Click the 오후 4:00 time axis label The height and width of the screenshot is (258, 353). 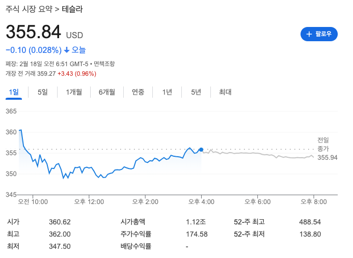coord(201,202)
